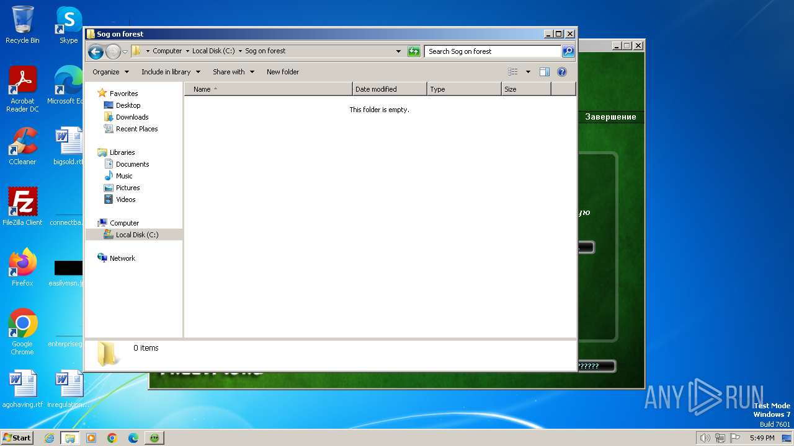Open Recent Places in navigation pane
Screen dimensions: 794x446
pos(136,129)
